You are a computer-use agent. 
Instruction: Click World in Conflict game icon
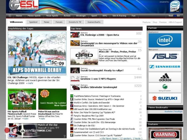click(72, 102)
